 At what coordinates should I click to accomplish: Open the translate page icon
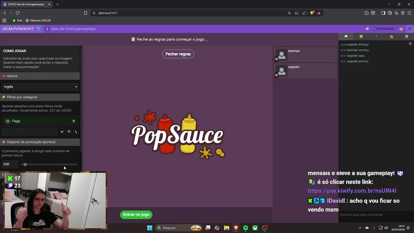tap(289, 13)
